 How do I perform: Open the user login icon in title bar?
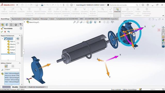143,5
